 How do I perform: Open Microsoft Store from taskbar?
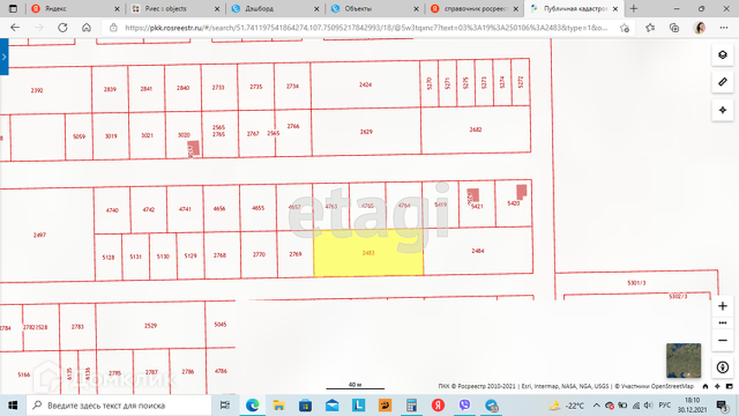coord(306,405)
